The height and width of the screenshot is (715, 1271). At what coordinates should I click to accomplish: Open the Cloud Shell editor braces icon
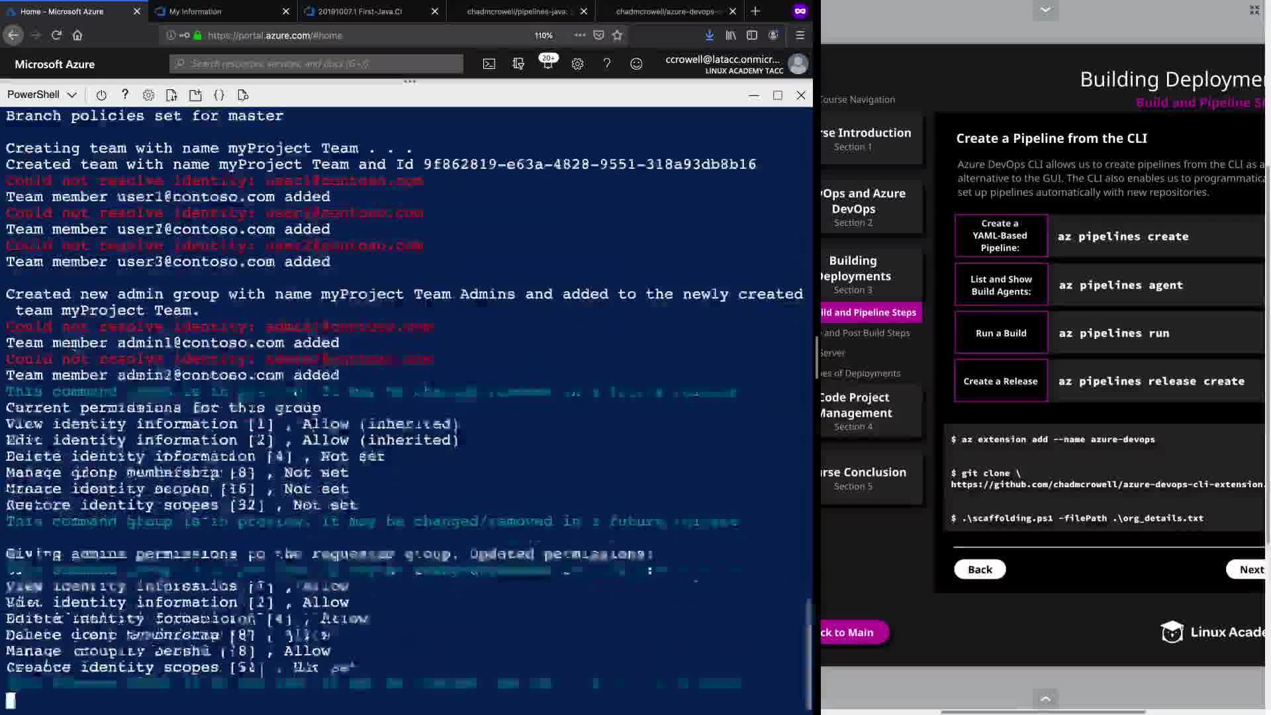(x=219, y=95)
